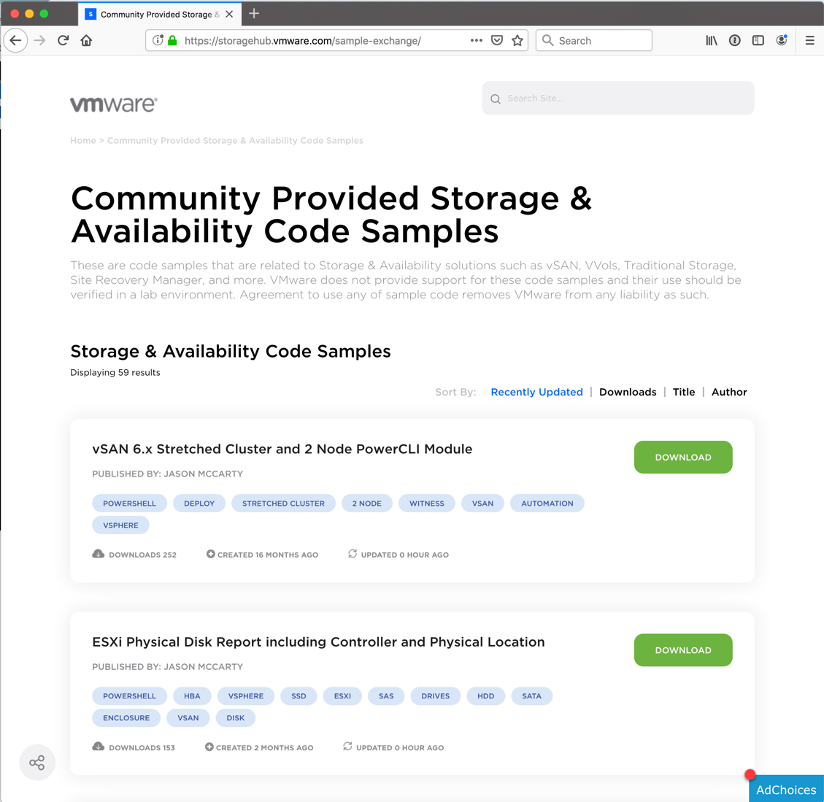The image size is (824, 802).
Task: Sort results by Title
Action: pos(684,392)
